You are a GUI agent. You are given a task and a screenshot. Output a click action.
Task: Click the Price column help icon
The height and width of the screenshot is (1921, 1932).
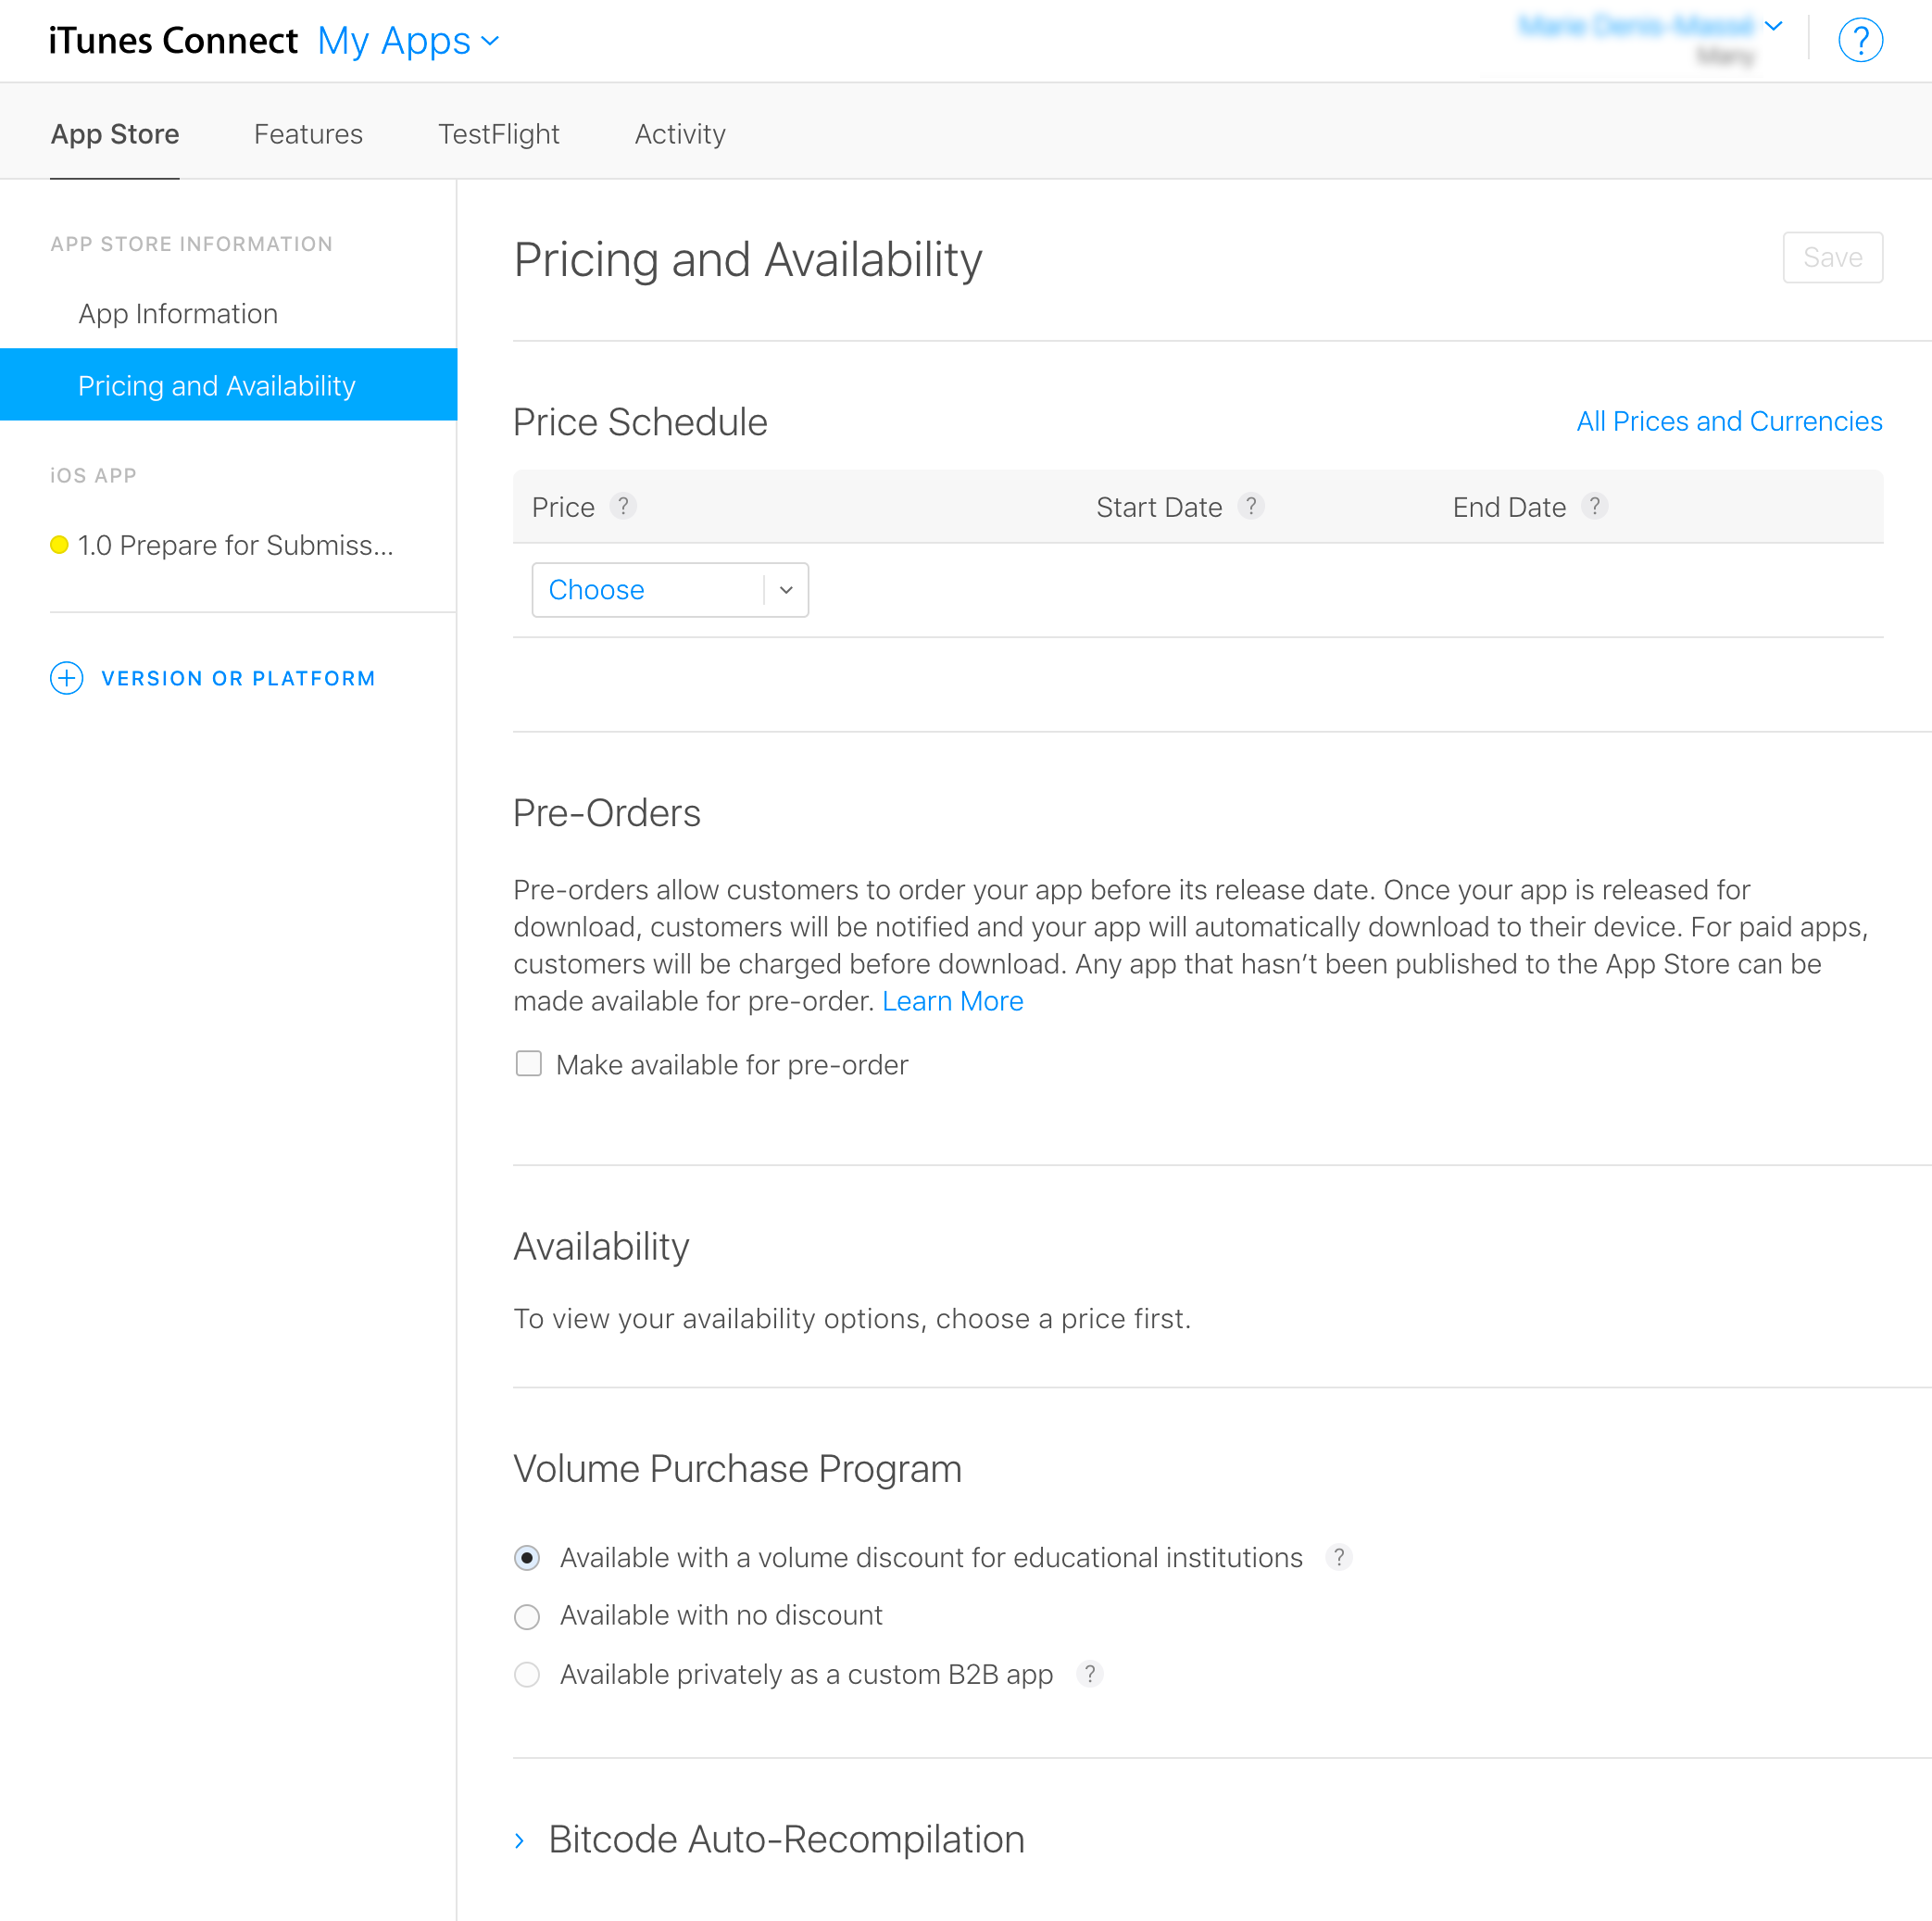623,506
